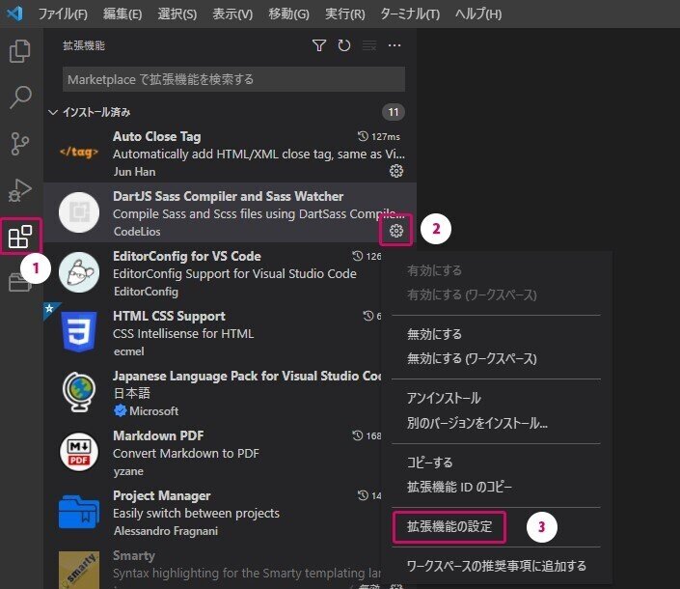Open 選択(S) menu
The image size is (680, 589).
pos(177,14)
